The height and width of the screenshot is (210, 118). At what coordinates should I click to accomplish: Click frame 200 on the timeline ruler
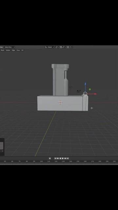114,161
